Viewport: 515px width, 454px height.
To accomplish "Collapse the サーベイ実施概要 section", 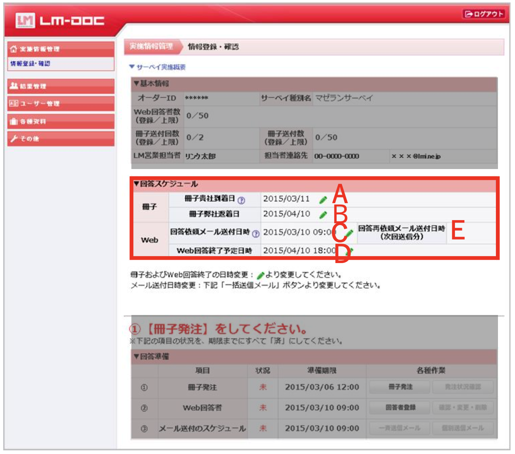I will [157, 67].
